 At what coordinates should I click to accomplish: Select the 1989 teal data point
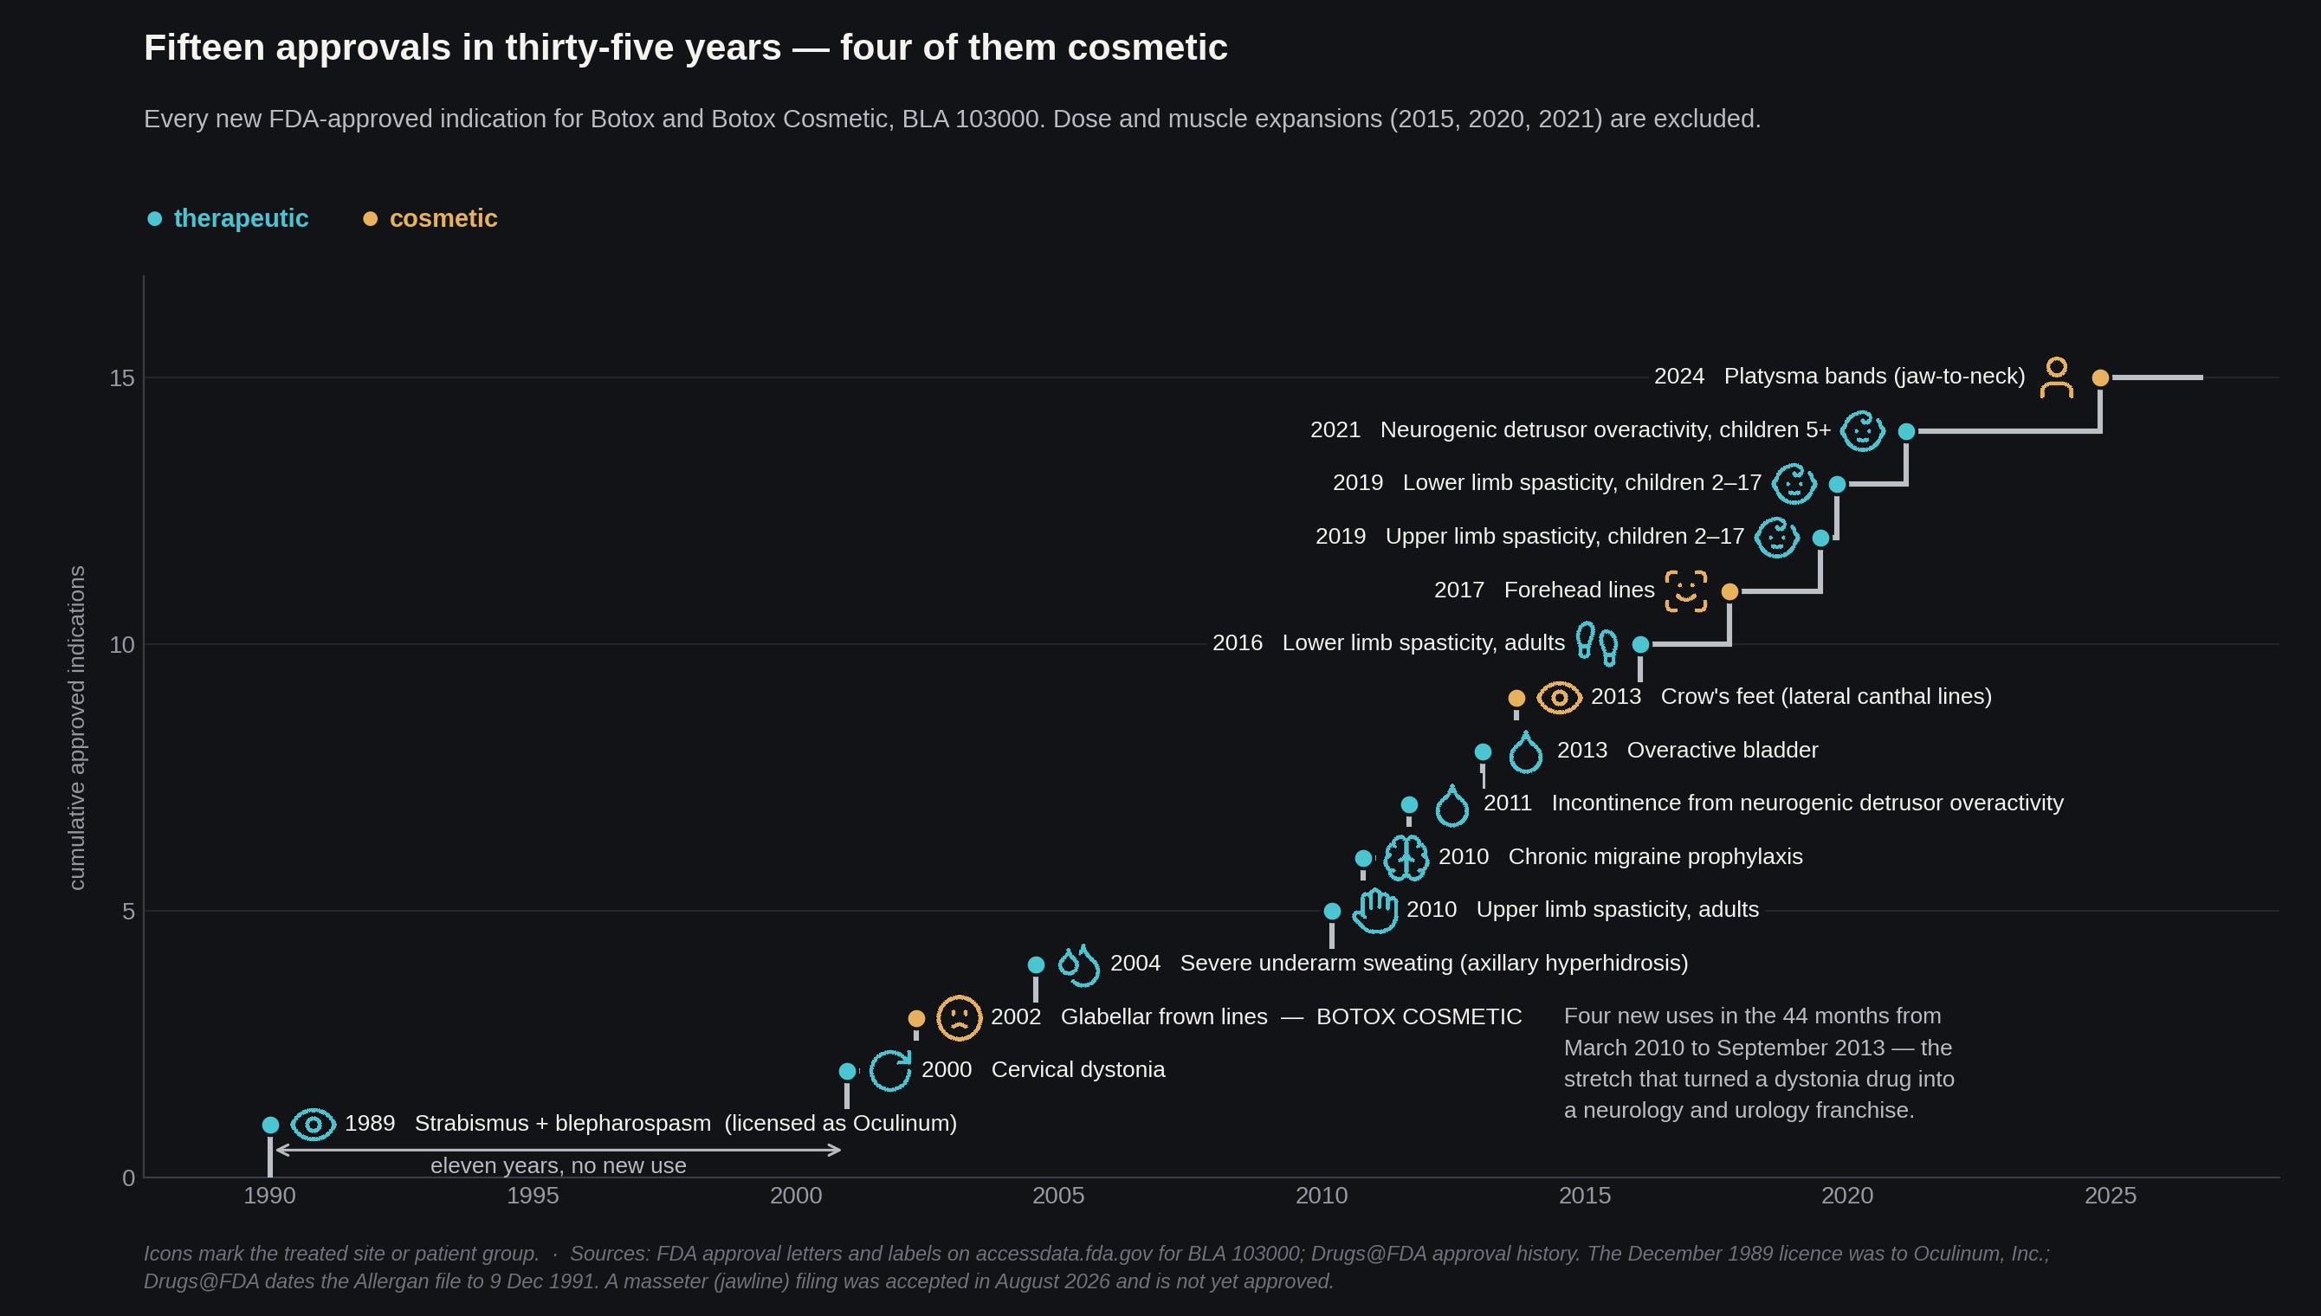click(270, 1125)
